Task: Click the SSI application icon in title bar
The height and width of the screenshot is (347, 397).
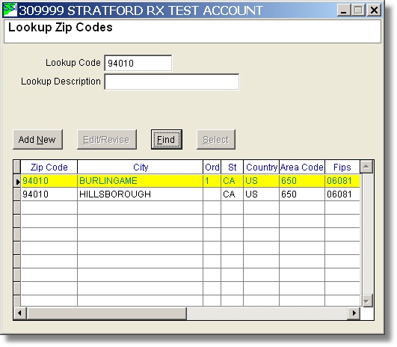Action: (x=10, y=10)
